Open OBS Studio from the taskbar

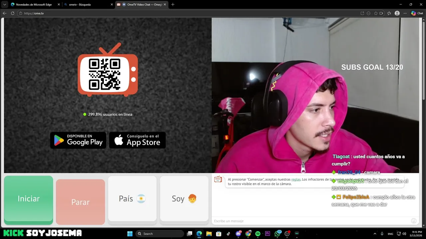287,234
